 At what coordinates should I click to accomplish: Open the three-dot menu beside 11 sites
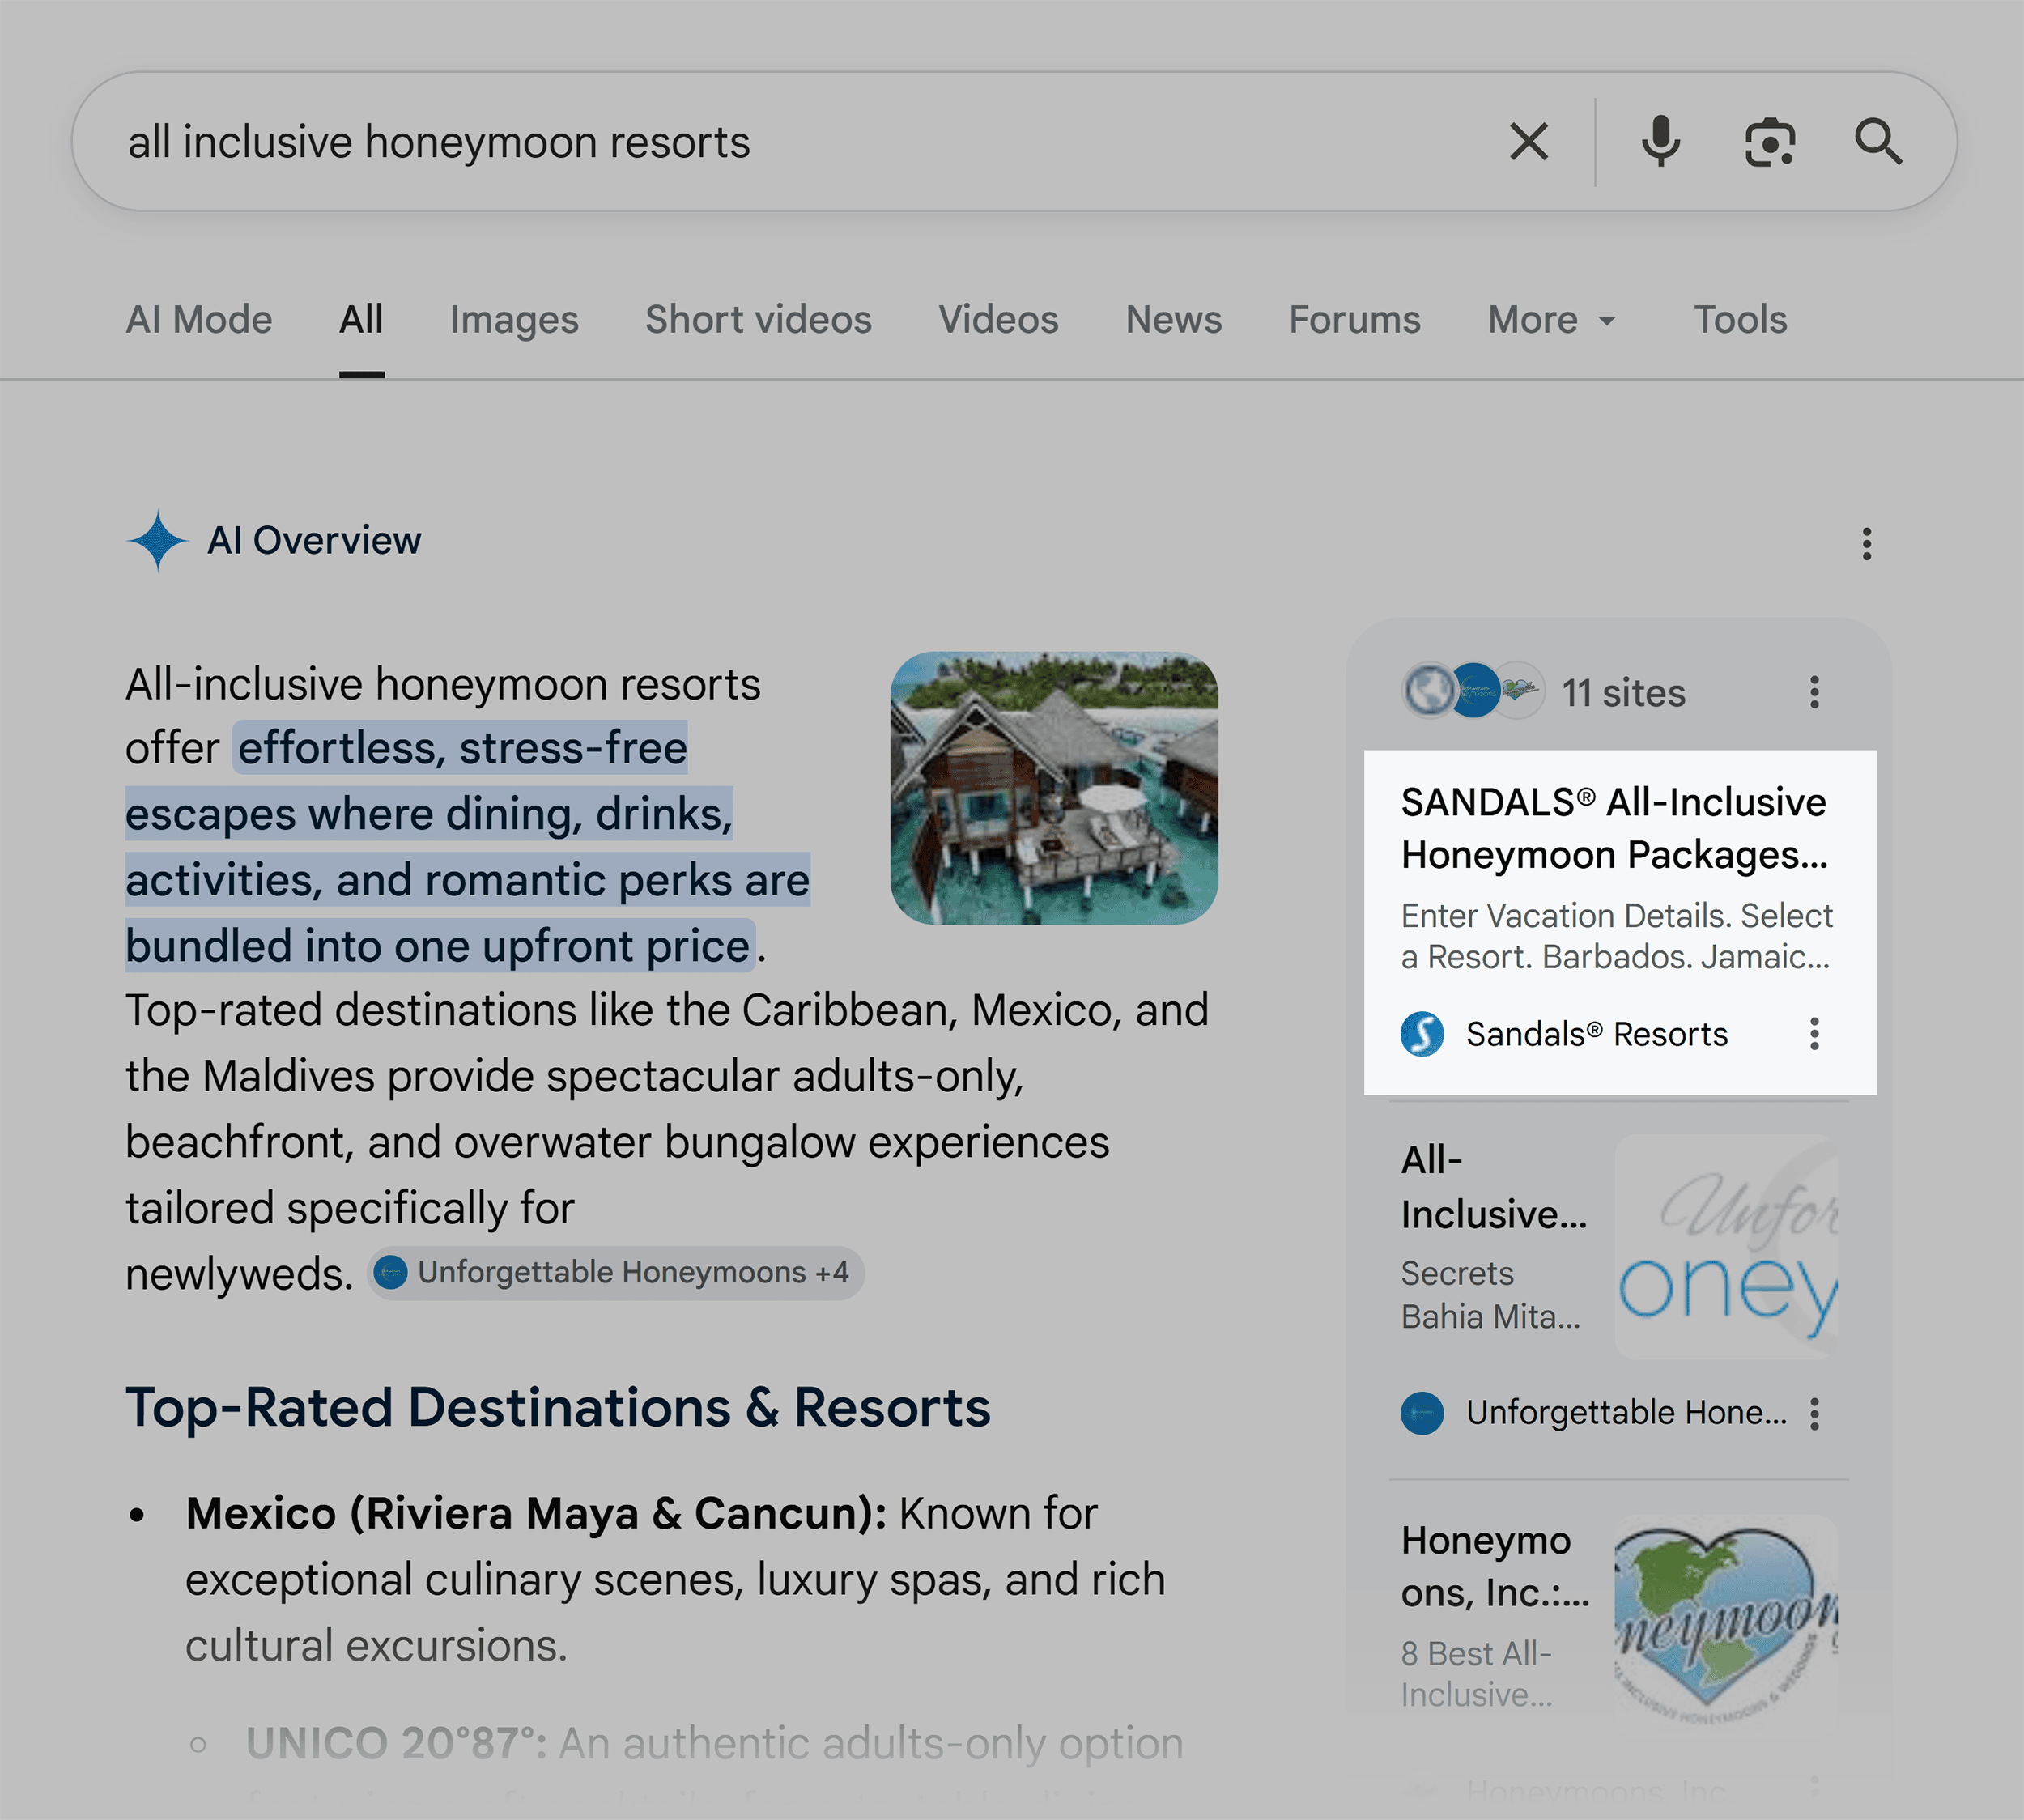pyautogui.click(x=1814, y=692)
